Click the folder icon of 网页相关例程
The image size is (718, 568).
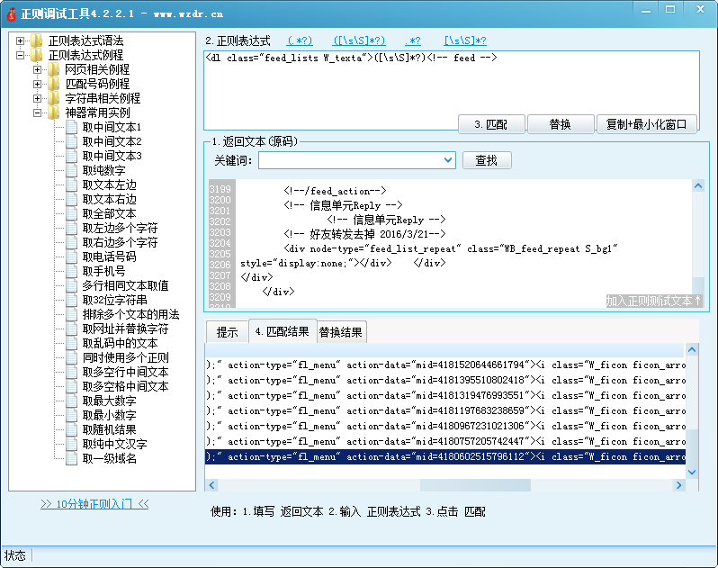(x=54, y=69)
